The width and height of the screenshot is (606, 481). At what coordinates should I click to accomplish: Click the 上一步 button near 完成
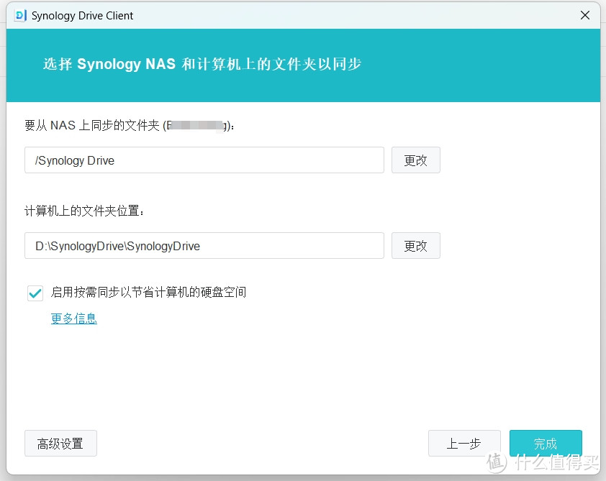click(x=464, y=443)
